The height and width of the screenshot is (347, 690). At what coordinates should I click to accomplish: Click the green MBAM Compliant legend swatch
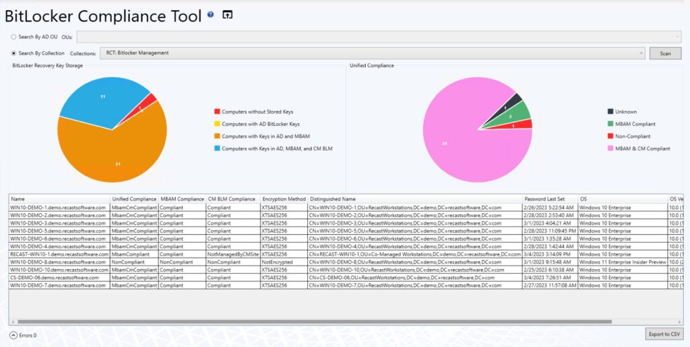coord(610,124)
